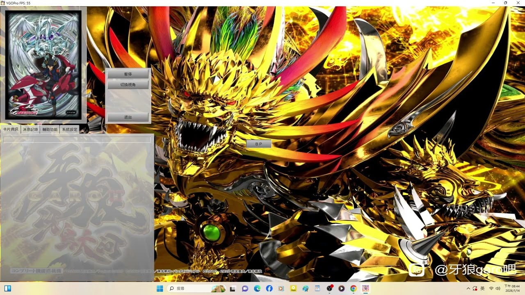Image resolution: width=525 pixels, height=295 pixels.
Task: Pause the replay with the 暫停 button
Action: [128, 74]
